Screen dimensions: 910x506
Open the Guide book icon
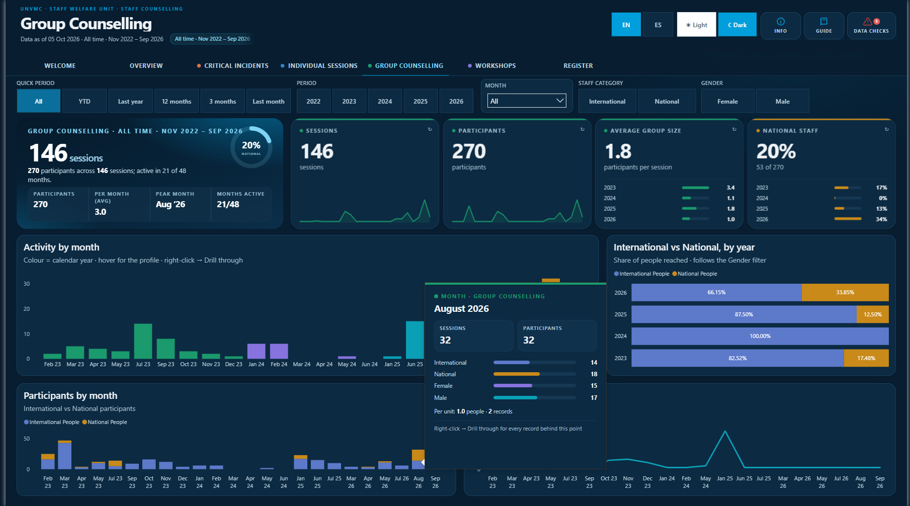click(823, 25)
